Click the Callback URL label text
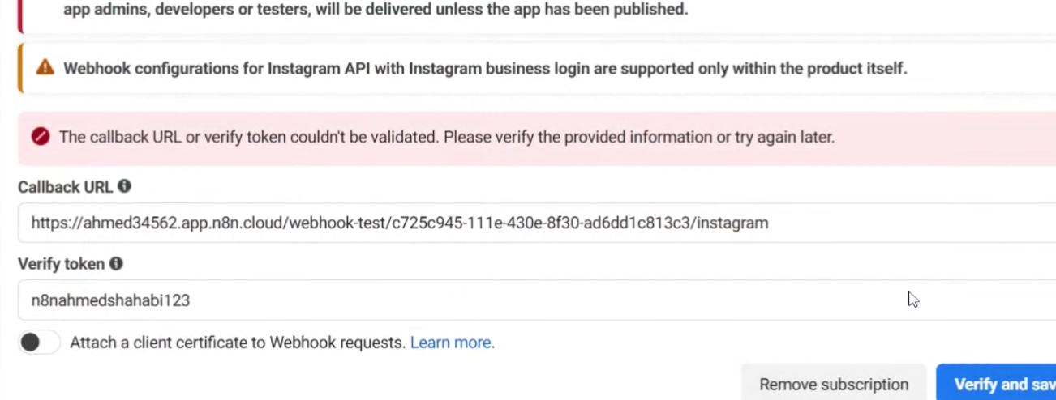1056x400 pixels. [65, 187]
